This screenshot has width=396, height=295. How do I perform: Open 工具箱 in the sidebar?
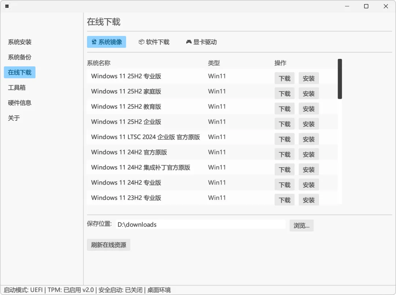[16, 87]
